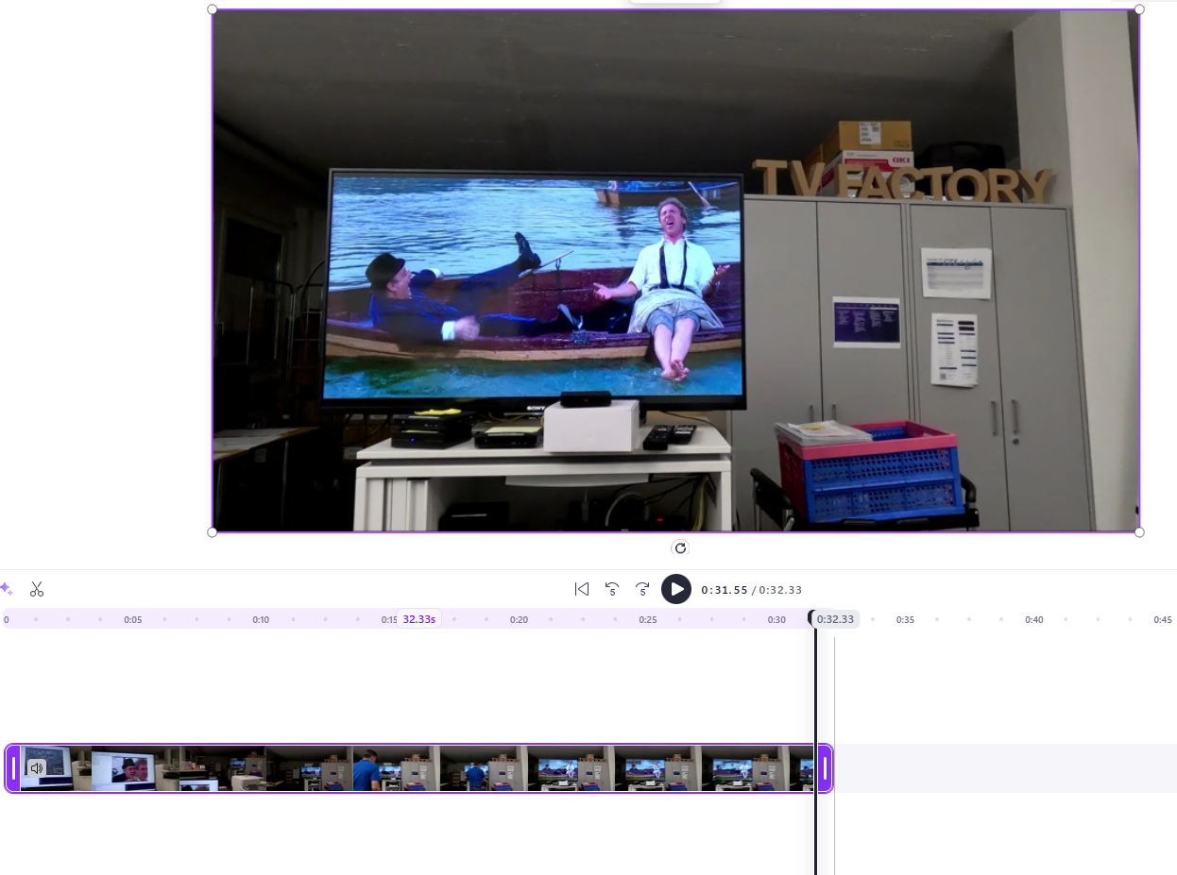Jump to 0:35 on the timeline ruler
The image size is (1177, 875).
coord(905,620)
